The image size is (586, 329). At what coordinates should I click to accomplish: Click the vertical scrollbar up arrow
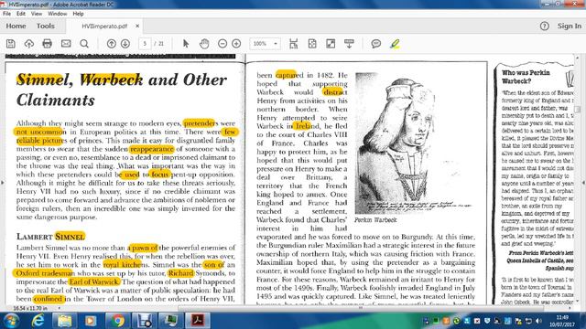coord(578,58)
